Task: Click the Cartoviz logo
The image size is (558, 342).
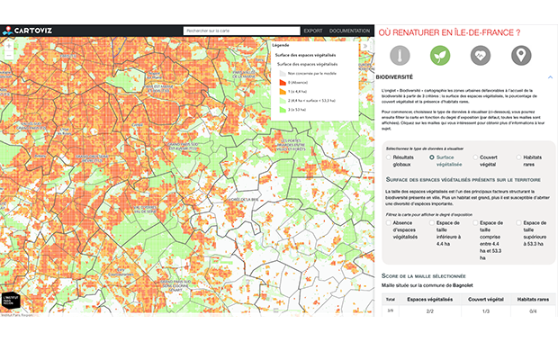Action: tap(27, 31)
